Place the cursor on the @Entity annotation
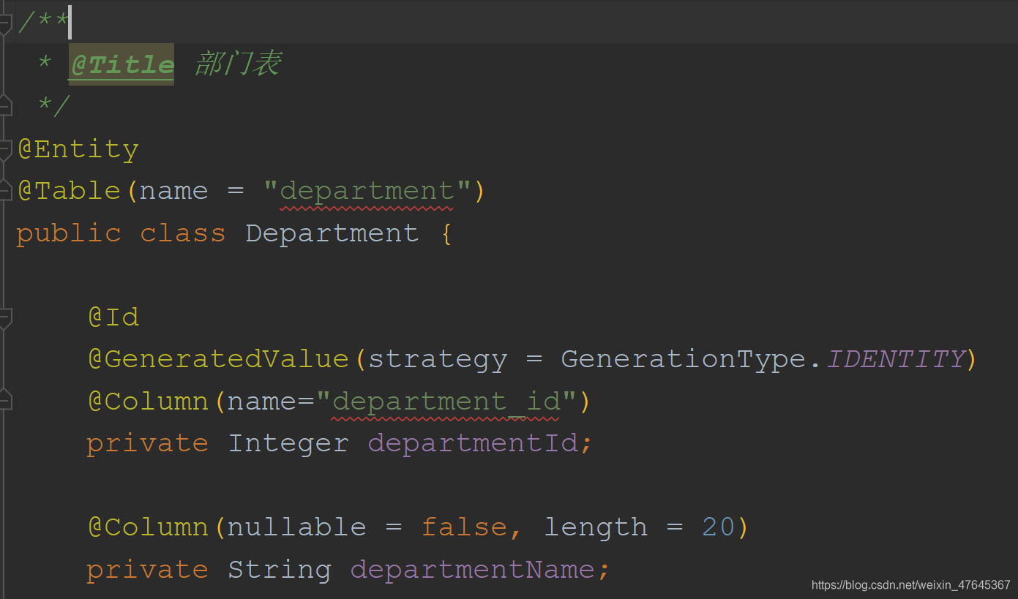The height and width of the screenshot is (599, 1018). [78, 149]
